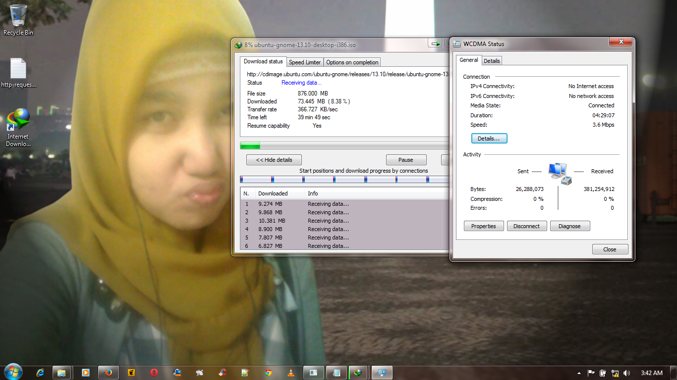Screen dimensions: 677x380
Task: Close WCDMA Status via Close button
Action: click(610, 249)
